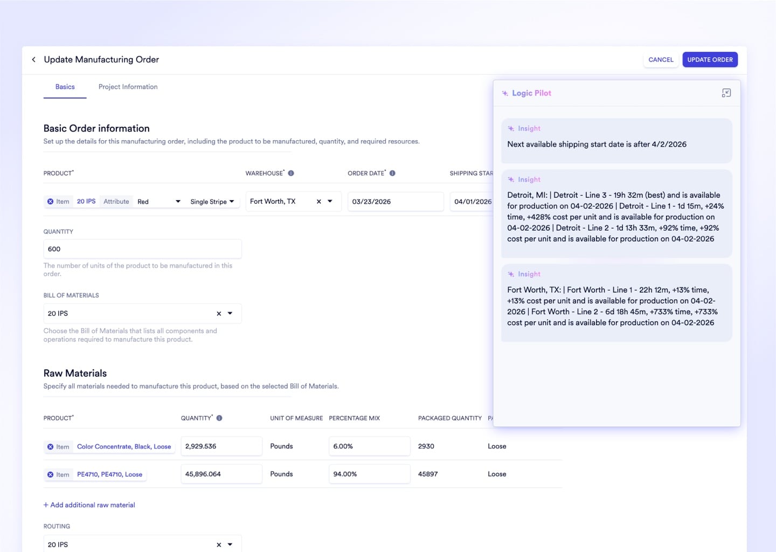Click the Update Order button
Viewport: 776px width, 552px height.
[710, 59]
